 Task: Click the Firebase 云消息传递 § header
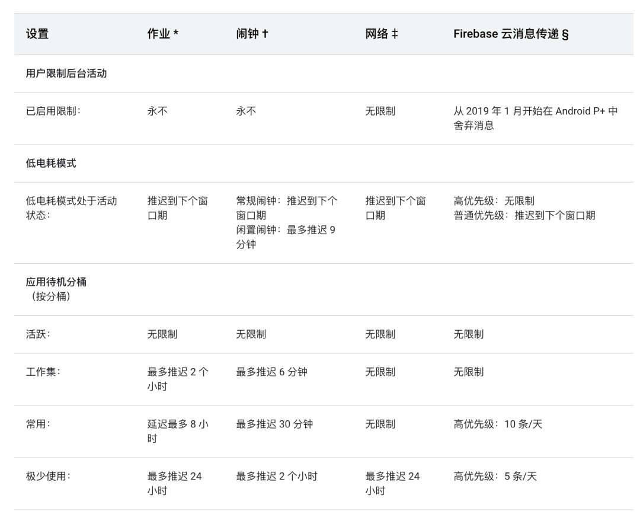coord(511,34)
